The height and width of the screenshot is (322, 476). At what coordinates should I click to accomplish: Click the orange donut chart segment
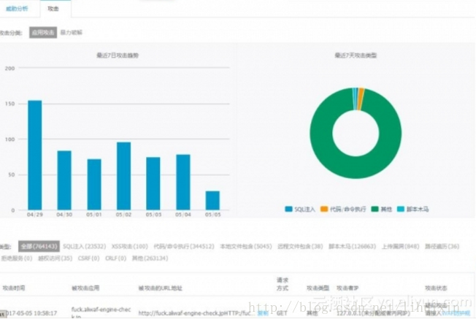point(361,99)
